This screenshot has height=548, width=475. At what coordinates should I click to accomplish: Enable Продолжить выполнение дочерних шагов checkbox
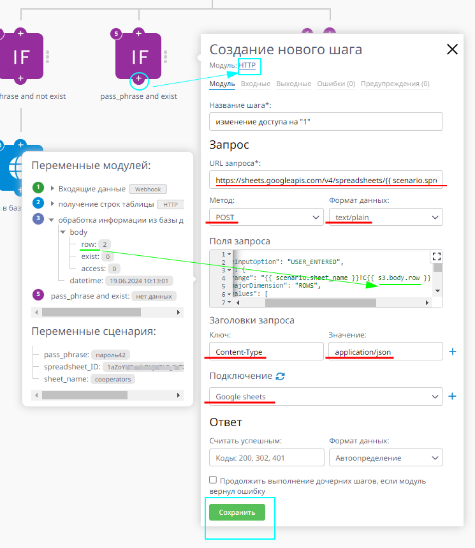(x=213, y=480)
